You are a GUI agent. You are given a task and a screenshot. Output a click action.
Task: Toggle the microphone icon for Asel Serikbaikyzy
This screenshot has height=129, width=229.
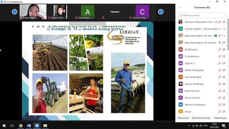point(220,77)
